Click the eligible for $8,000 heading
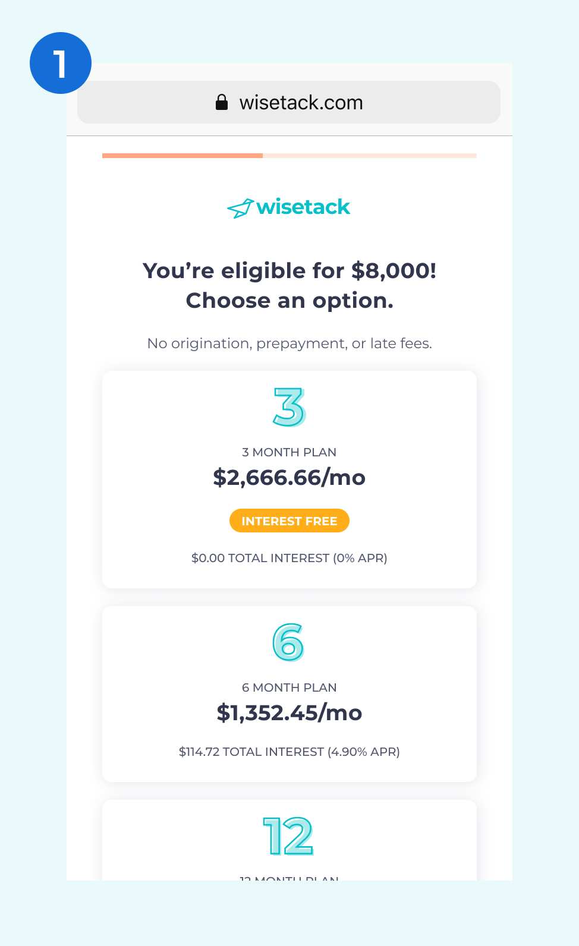 click(289, 285)
